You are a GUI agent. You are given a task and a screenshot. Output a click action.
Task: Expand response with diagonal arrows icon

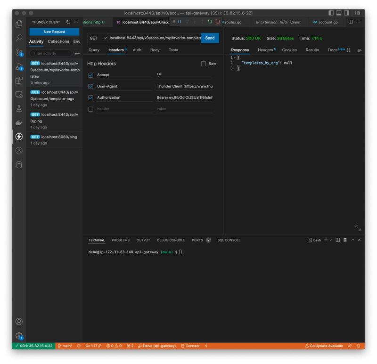(358, 228)
